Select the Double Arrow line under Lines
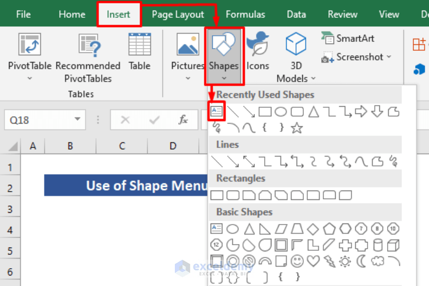 249,161
